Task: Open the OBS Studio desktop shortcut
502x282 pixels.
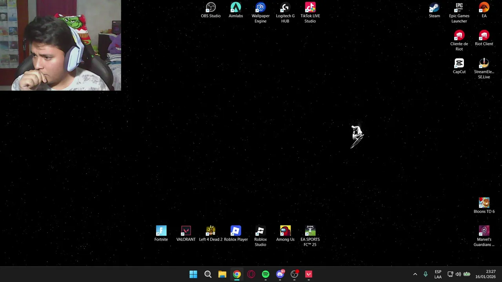Action: click(211, 11)
